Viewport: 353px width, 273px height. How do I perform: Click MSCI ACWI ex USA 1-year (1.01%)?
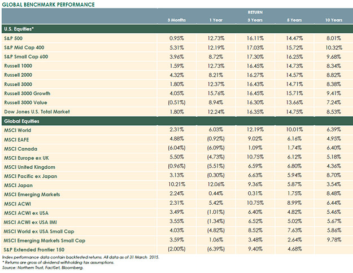[216, 212]
